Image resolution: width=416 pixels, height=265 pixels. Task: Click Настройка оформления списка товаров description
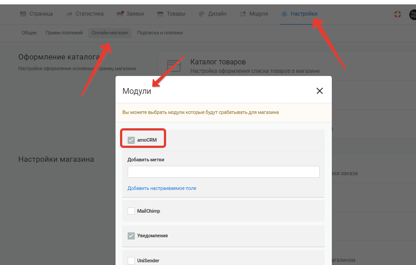(255, 71)
